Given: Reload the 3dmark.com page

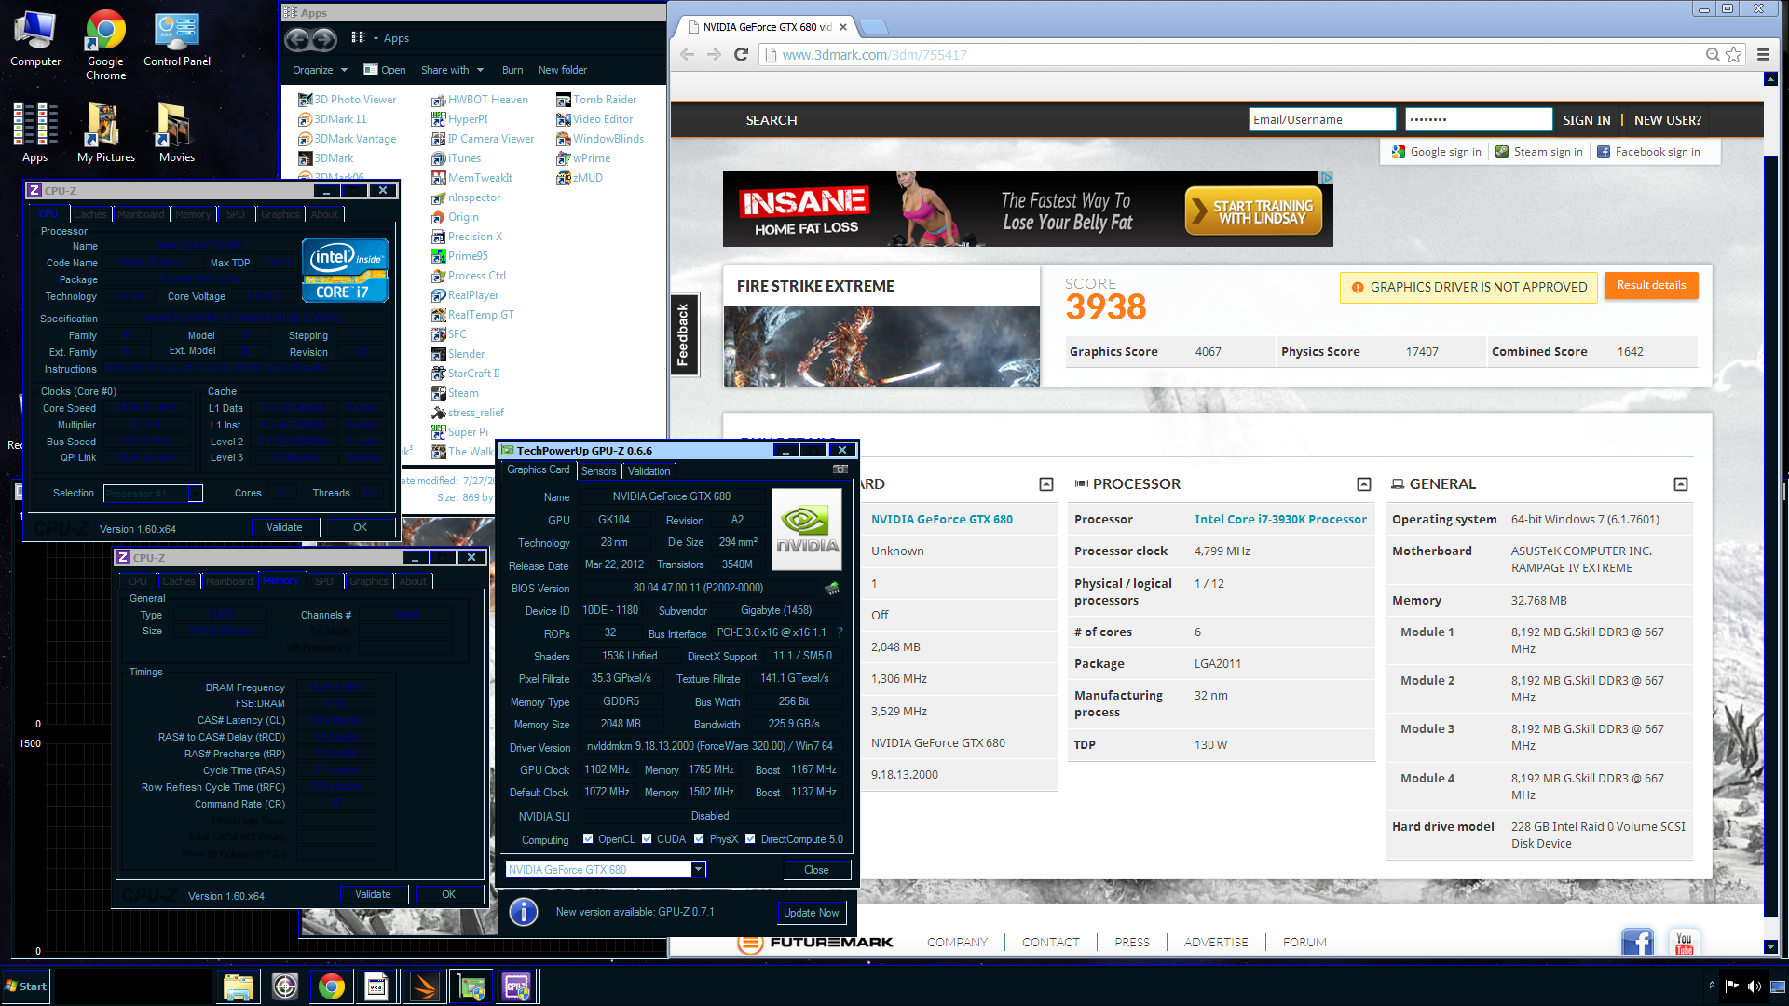Looking at the screenshot, I should tap(742, 55).
